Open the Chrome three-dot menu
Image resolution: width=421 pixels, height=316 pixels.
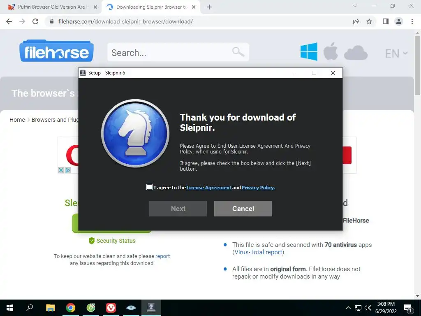(412, 21)
